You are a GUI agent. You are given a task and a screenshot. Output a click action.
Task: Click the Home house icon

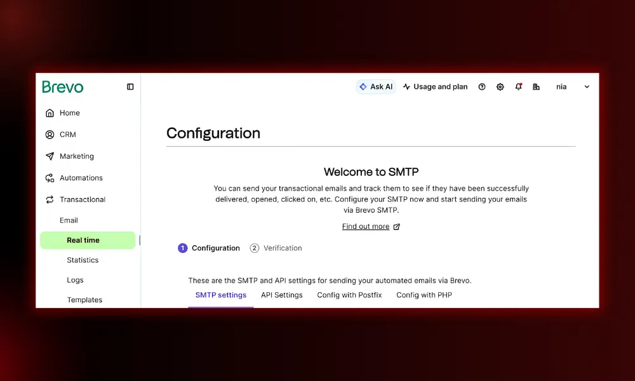coord(50,113)
